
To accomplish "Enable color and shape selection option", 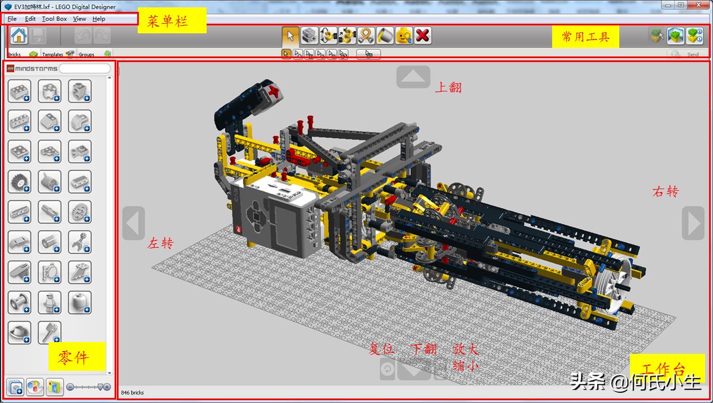I will [x=343, y=54].
